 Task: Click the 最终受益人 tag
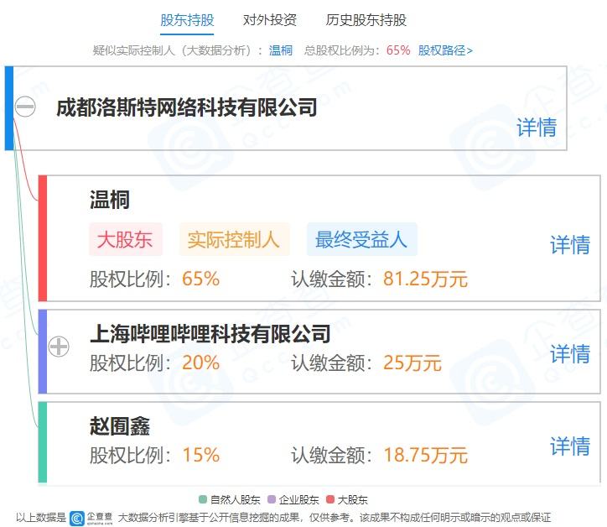361,240
